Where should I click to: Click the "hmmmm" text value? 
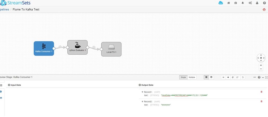pyautogui.click(x=166, y=105)
